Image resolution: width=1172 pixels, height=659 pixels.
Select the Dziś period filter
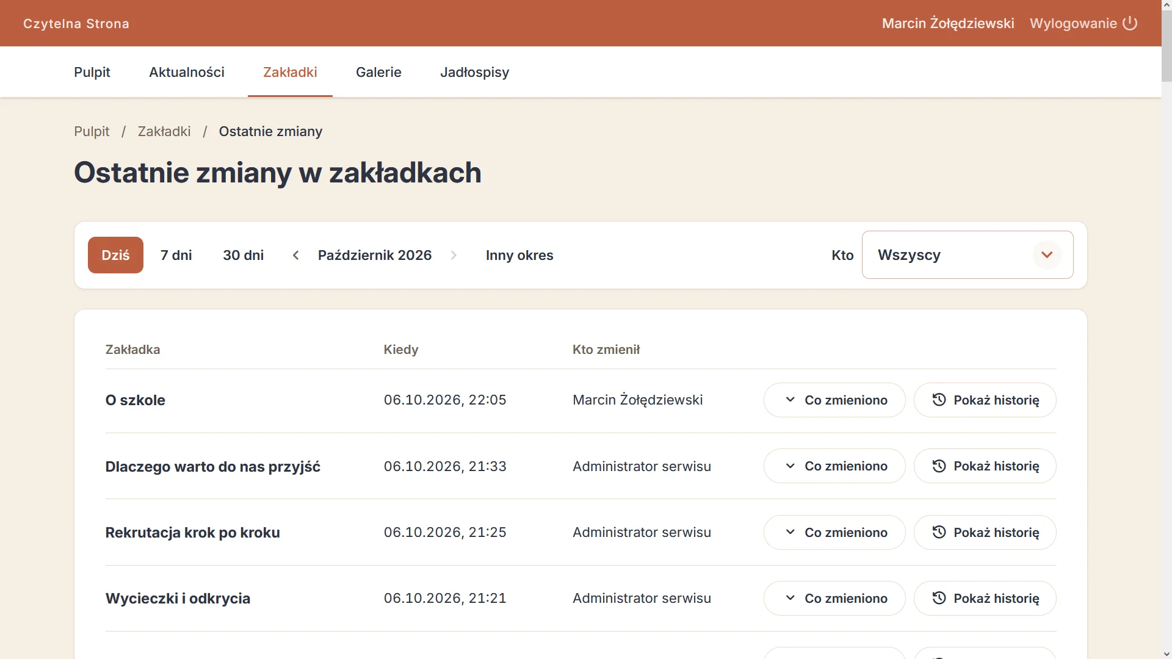[115, 255]
